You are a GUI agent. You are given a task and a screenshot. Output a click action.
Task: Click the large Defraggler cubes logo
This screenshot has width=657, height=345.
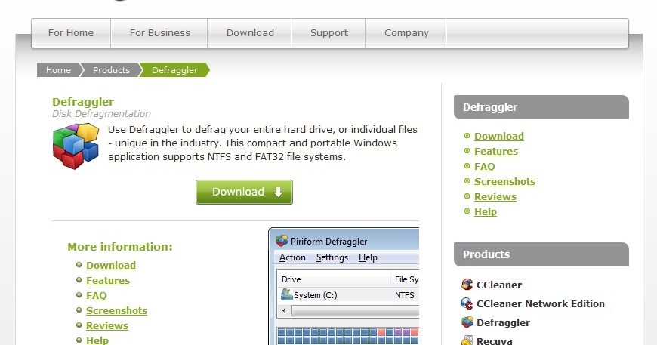pyautogui.click(x=76, y=146)
